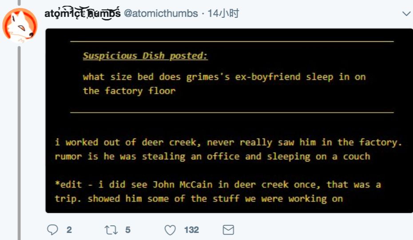
Task: Click the reply count 2
Action: tap(69, 230)
